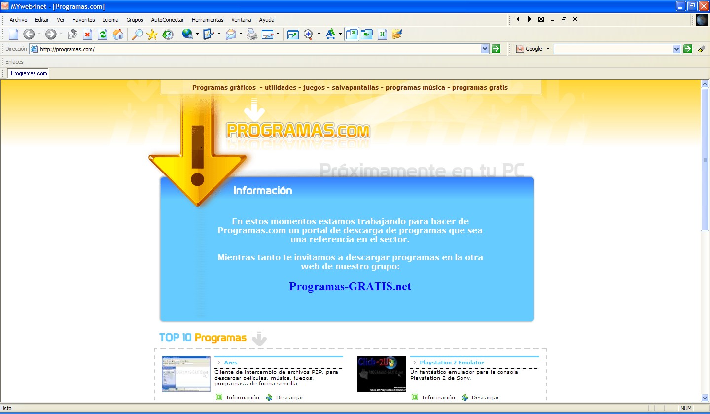Screen dimensions: 710x414
Task: Click the green Go arrow beside search box
Action: pos(688,49)
